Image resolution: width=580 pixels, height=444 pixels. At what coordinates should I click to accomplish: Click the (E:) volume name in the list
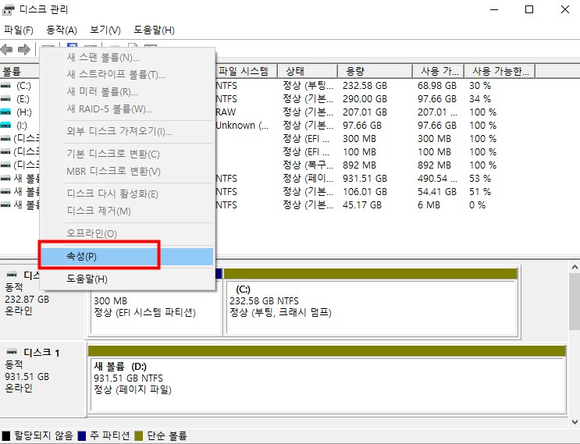(23, 99)
